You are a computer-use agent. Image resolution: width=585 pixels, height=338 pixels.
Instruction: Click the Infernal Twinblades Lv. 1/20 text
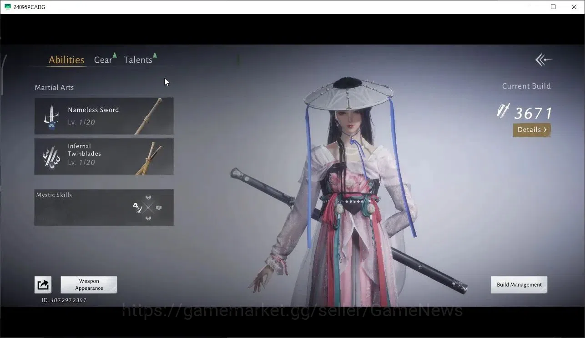tap(81, 162)
